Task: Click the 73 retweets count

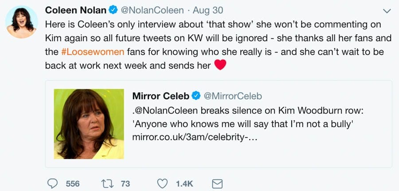Action: (125, 183)
